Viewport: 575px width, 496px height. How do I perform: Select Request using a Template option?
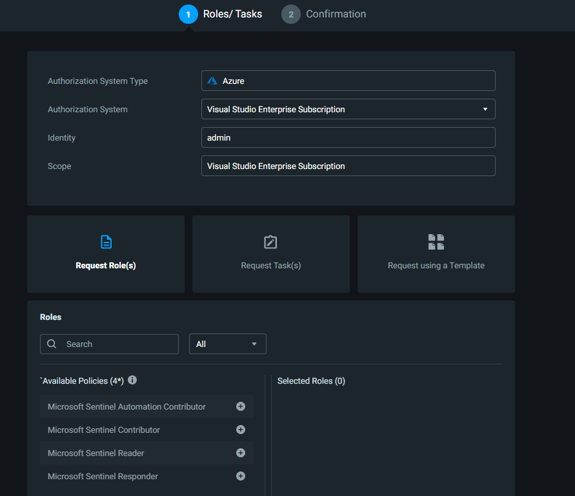(x=436, y=254)
